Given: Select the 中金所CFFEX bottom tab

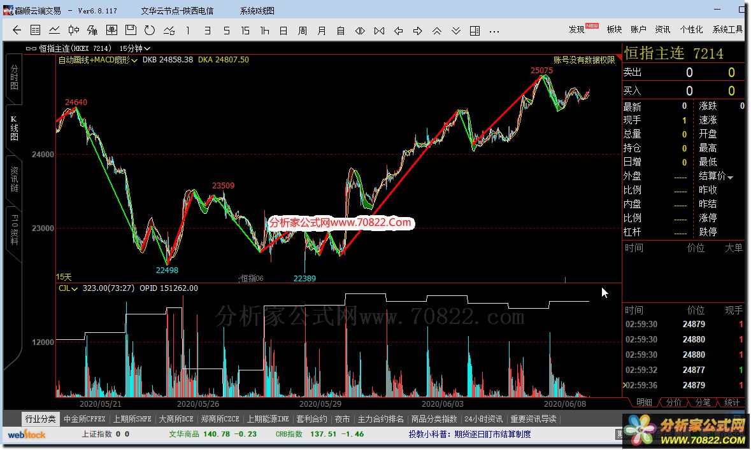Looking at the screenshot, I should pyautogui.click(x=84, y=419).
